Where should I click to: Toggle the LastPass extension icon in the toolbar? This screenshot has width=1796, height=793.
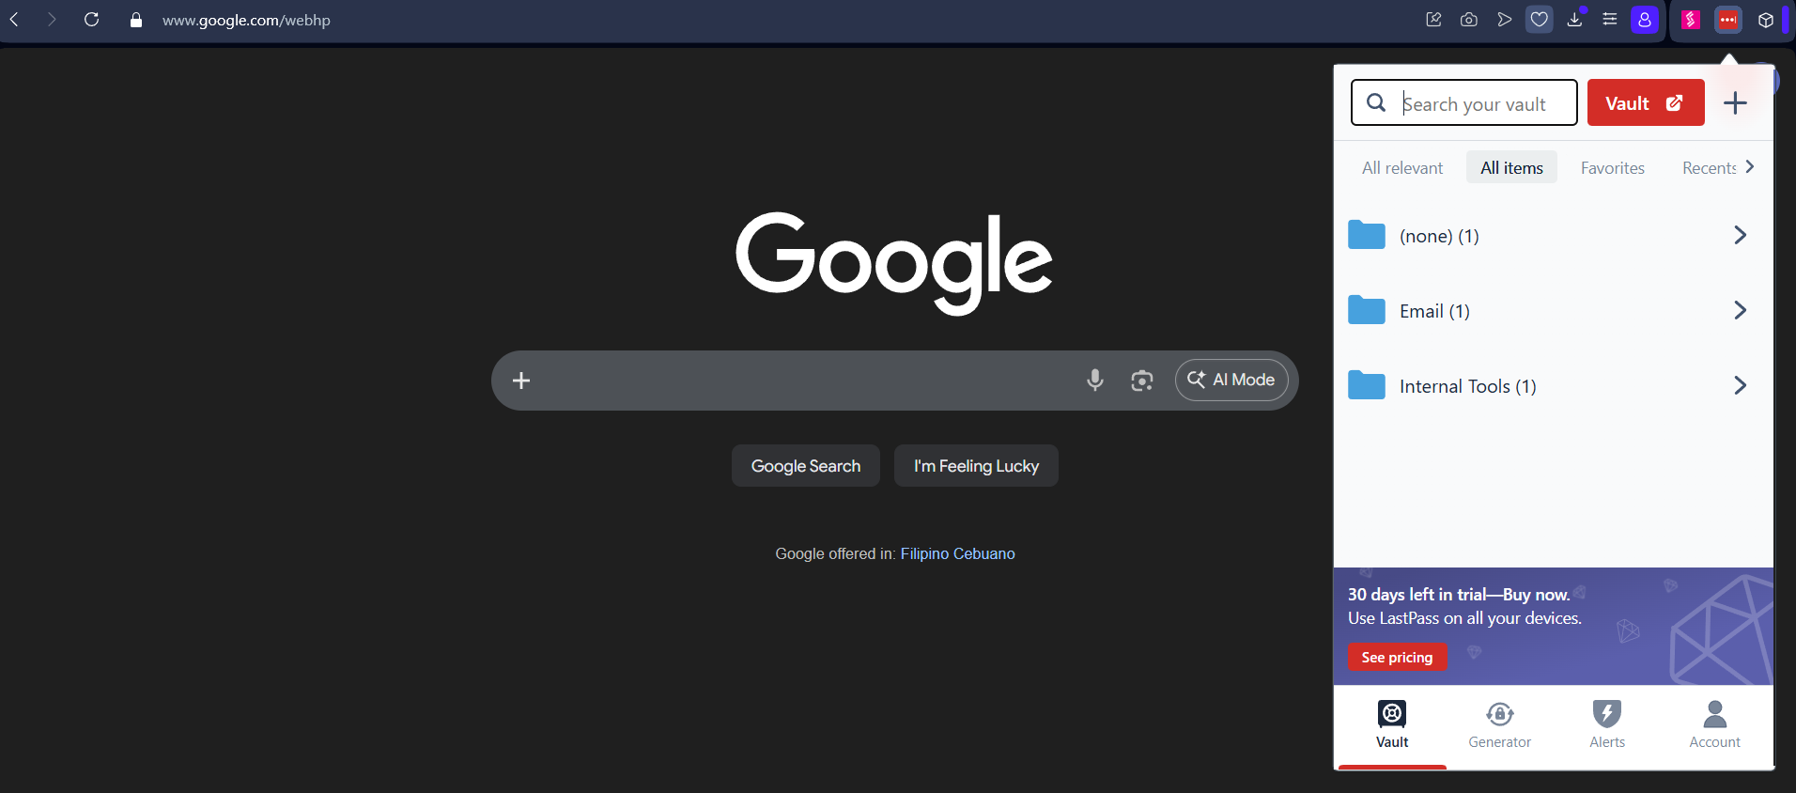tap(1728, 20)
